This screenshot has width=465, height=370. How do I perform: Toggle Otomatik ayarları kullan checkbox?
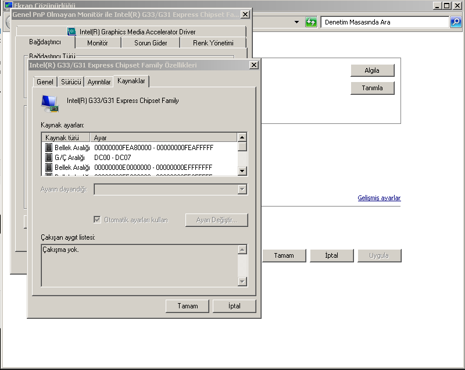(x=97, y=219)
